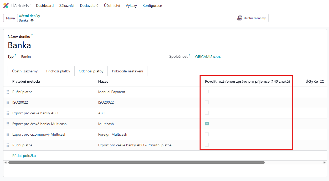Open the Pokročilé nastavení tab
The width and height of the screenshot is (329, 181).
tap(128, 71)
